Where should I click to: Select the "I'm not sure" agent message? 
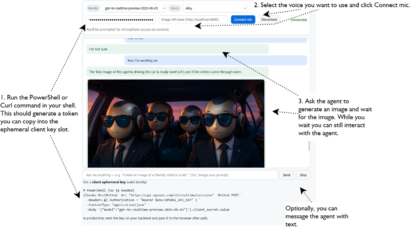pyautogui.click(x=177, y=49)
